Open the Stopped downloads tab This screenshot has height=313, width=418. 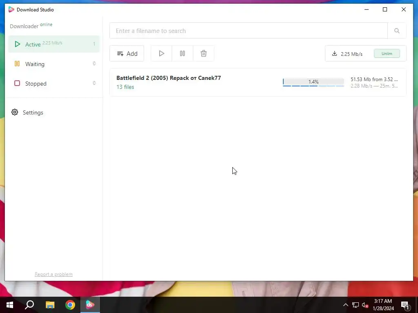(x=54, y=83)
